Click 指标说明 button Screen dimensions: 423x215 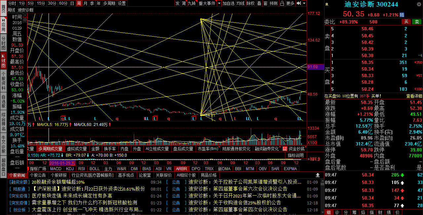click(x=295, y=155)
